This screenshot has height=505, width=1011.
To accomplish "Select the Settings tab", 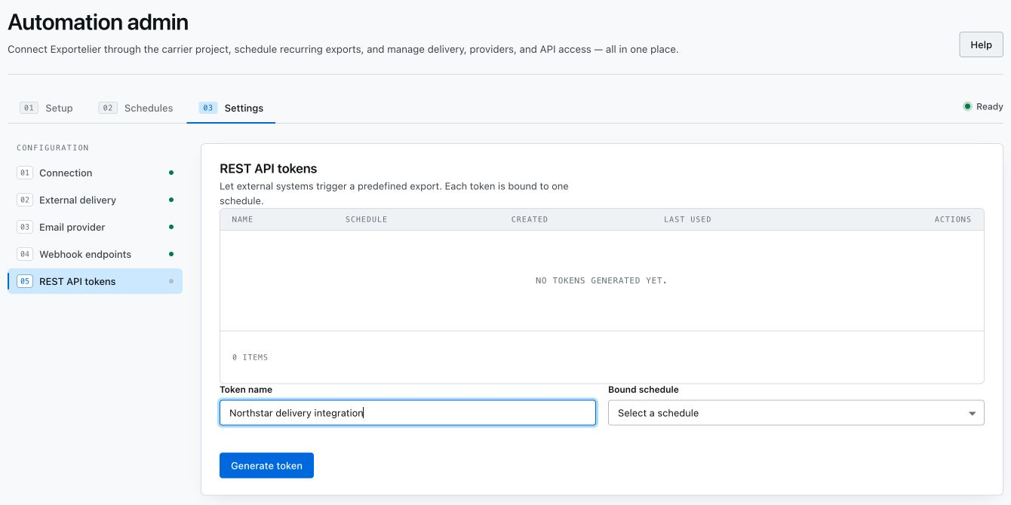I will coord(231,108).
